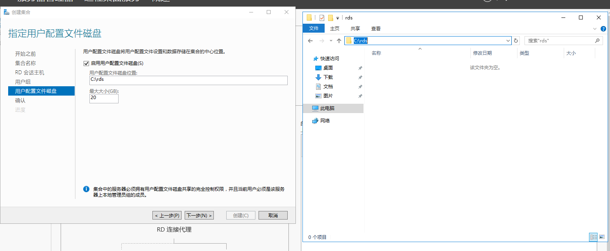Image resolution: width=610 pixels, height=251 pixels.
Task: Click the 取消 button in wizard
Action: tap(273, 215)
